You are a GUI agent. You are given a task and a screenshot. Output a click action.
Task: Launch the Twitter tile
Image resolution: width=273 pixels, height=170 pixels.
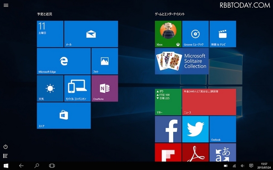click(x=195, y=129)
